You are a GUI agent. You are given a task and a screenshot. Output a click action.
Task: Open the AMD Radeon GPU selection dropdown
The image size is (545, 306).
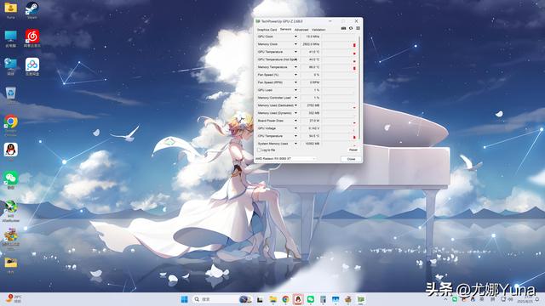pos(286,159)
